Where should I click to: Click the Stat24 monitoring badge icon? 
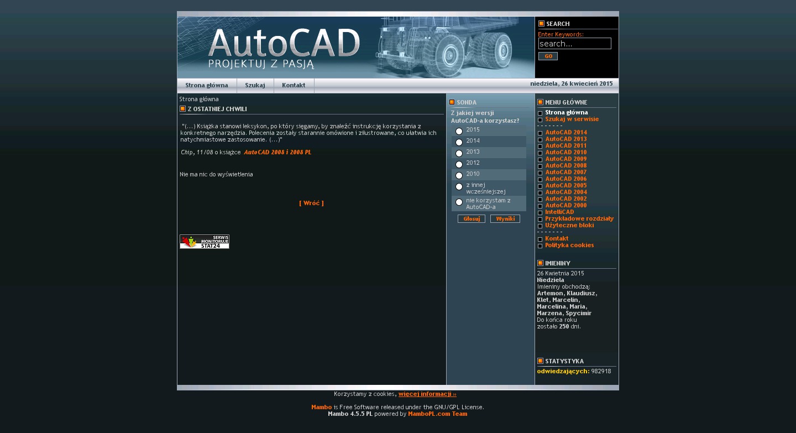(204, 242)
